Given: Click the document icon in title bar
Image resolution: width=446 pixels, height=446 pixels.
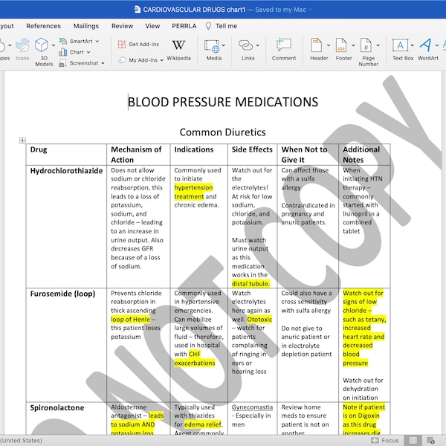Looking at the screenshot, I should pos(138,10).
